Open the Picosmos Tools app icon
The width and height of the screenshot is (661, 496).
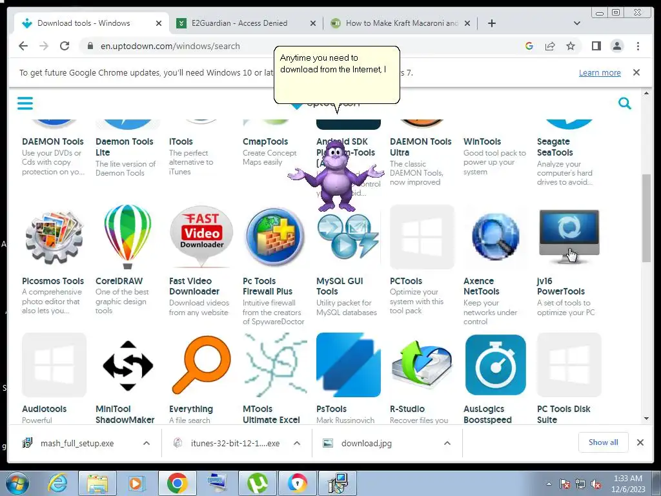click(x=54, y=237)
